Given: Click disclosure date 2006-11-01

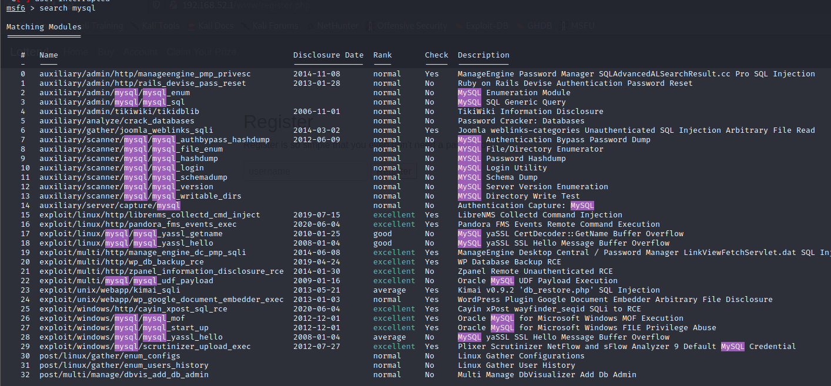Looking at the screenshot, I should tap(317, 112).
